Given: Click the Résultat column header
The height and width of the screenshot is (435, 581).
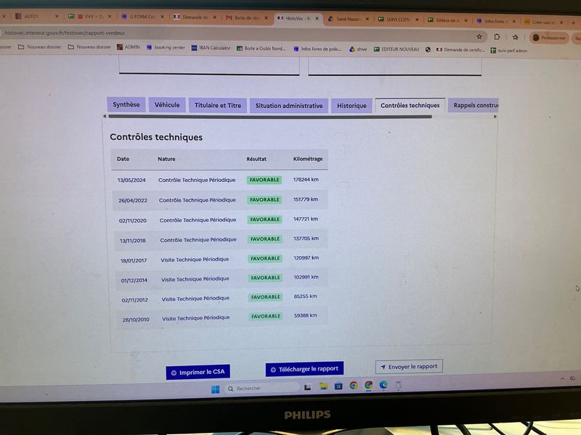Looking at the screenshot, I should pyautogui.click(x=256, y=159).
